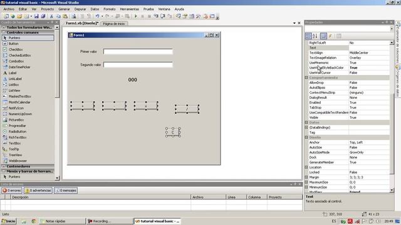Expand the Location property
This screenshot has width=401, height=225.
tap(306, 167)
